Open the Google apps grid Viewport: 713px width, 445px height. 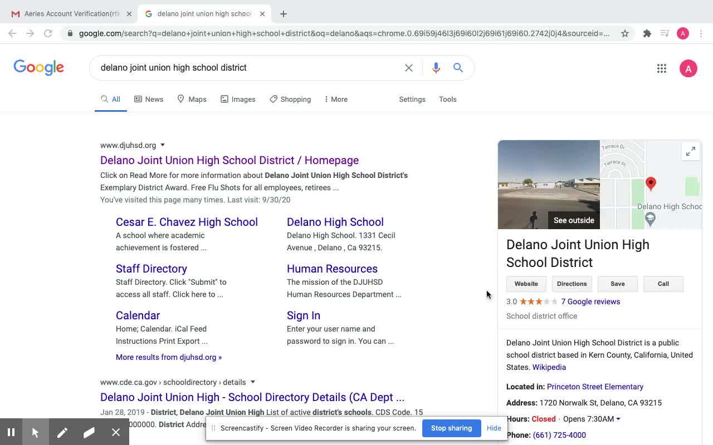662,68
